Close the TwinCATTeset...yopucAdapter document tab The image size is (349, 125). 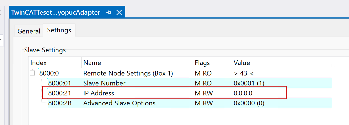119,13
